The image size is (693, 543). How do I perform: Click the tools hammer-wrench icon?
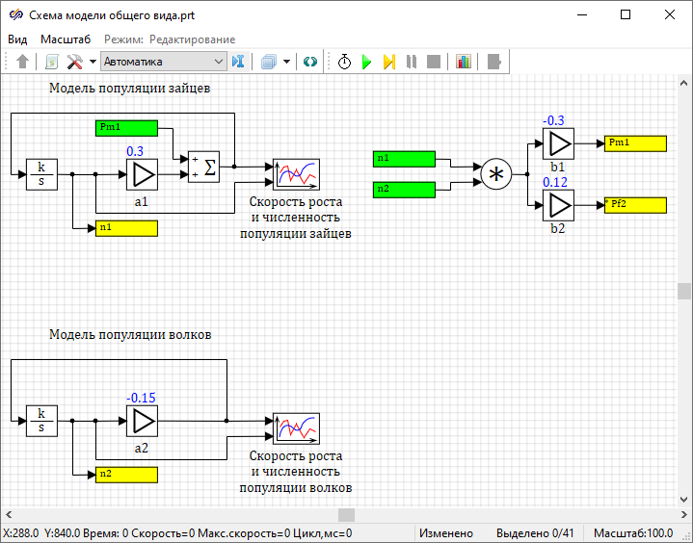coord(75,62)
